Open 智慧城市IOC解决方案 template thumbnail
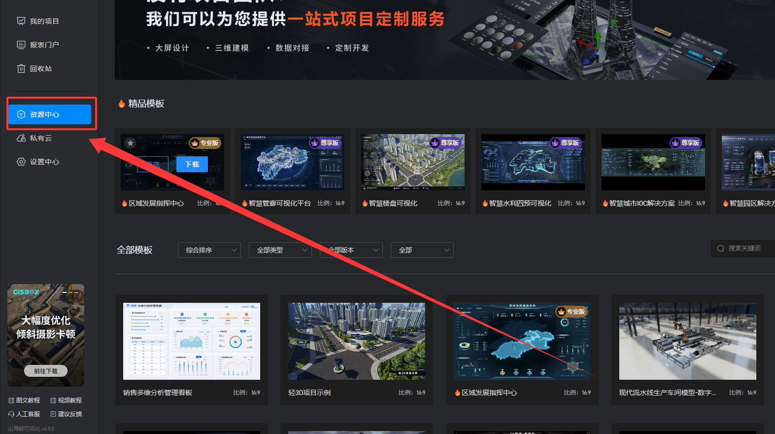775x434 pixels. point(653,162)
